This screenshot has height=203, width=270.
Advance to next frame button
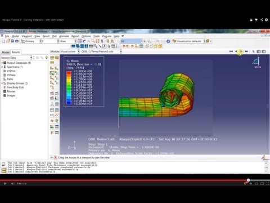click(241, 51)
